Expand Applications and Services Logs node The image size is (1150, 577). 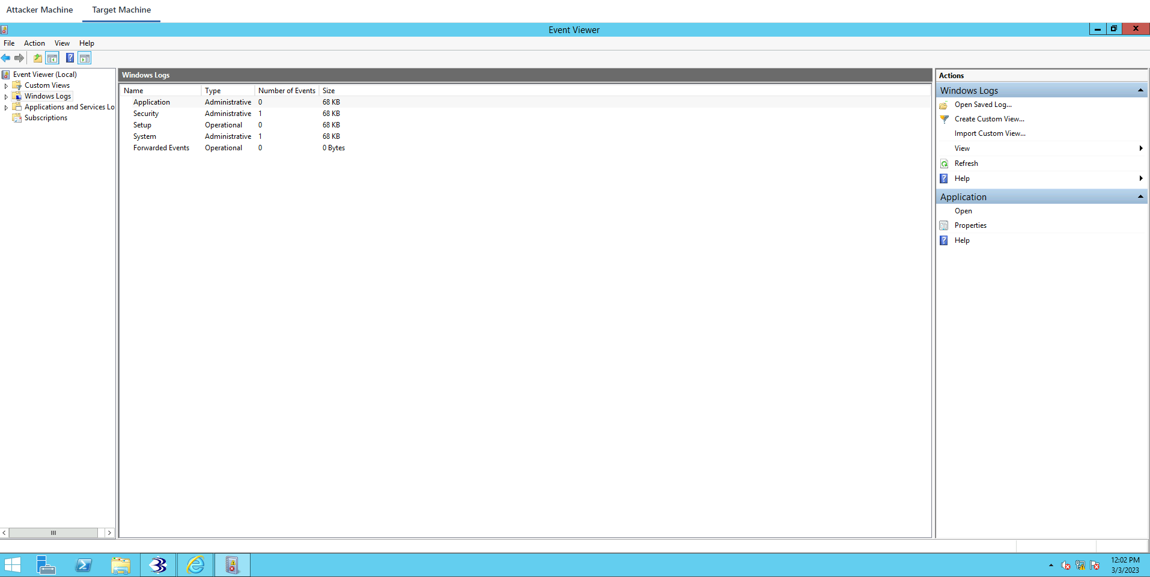6,108
